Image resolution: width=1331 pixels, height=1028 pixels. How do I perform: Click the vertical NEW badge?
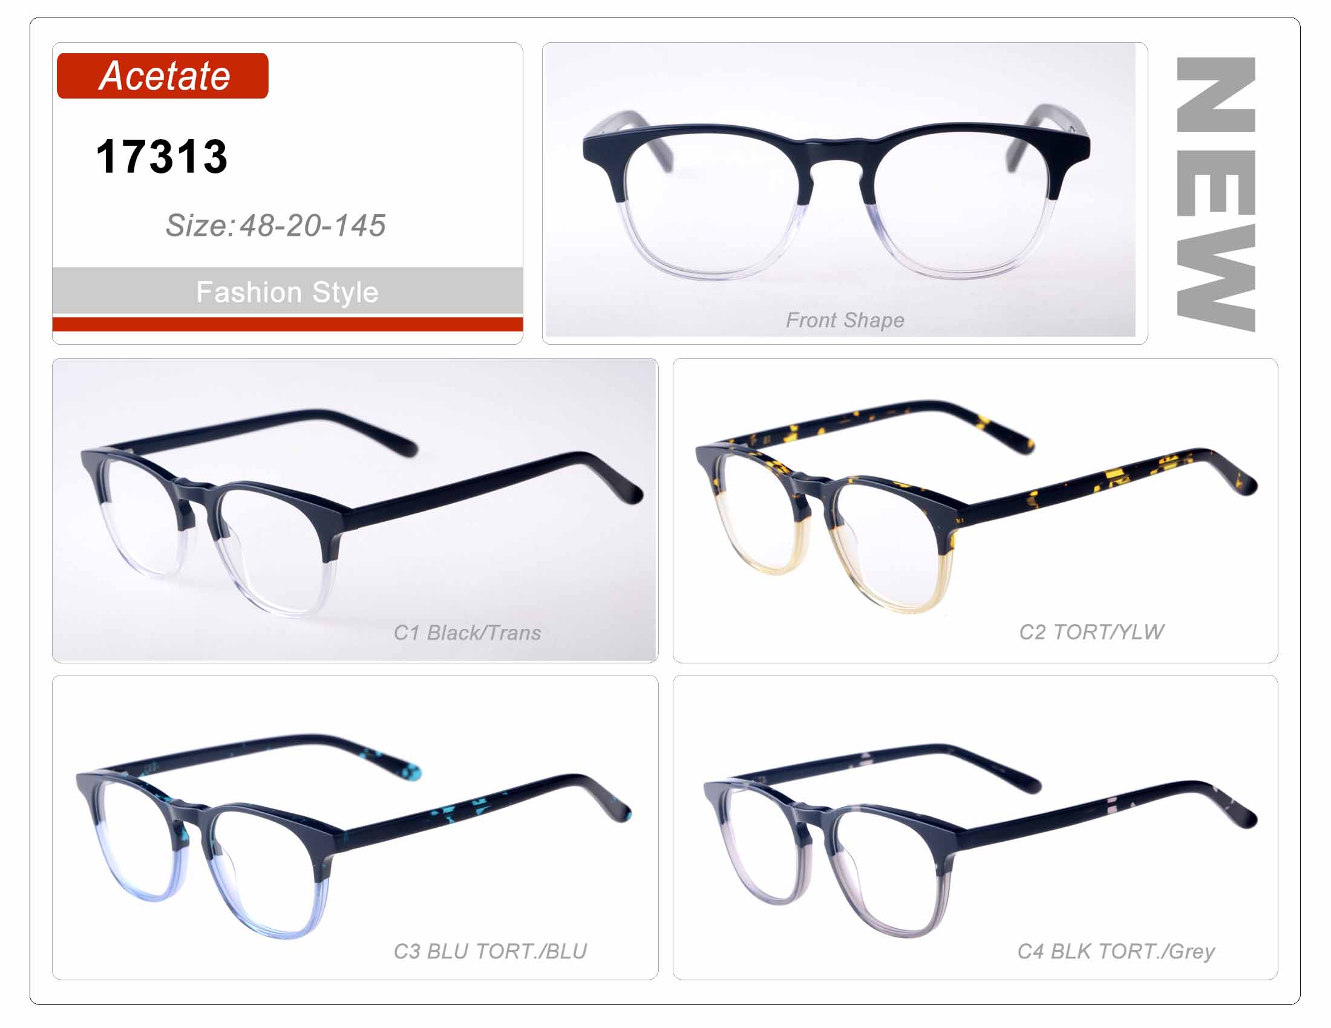click(1217, 194)
